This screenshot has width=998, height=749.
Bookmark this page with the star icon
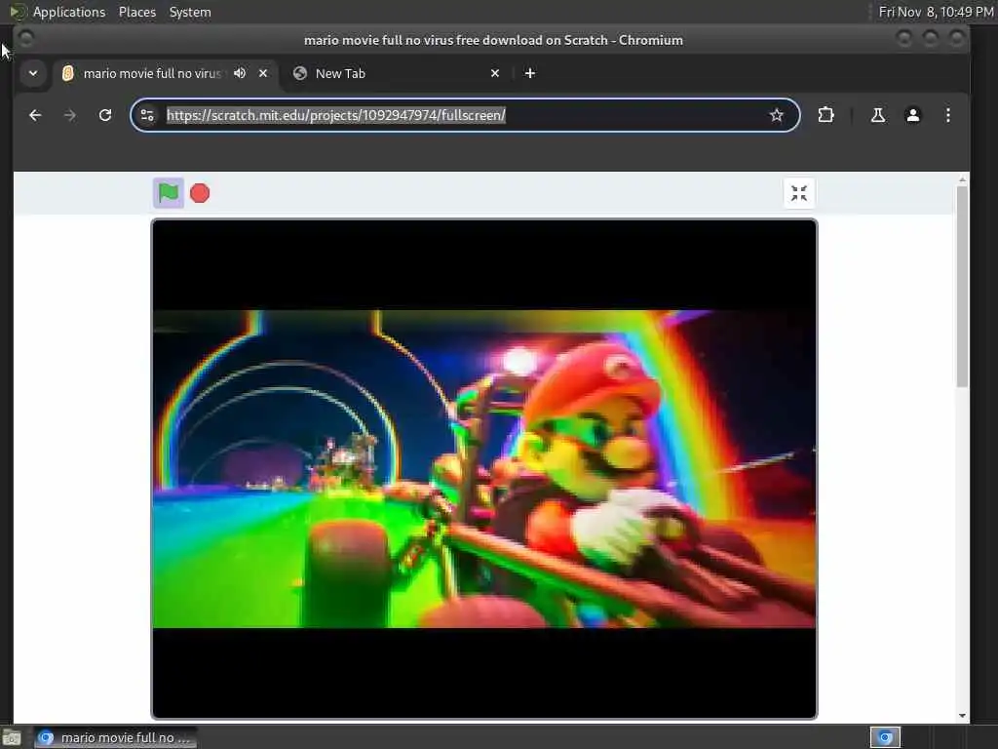[776, 115]
